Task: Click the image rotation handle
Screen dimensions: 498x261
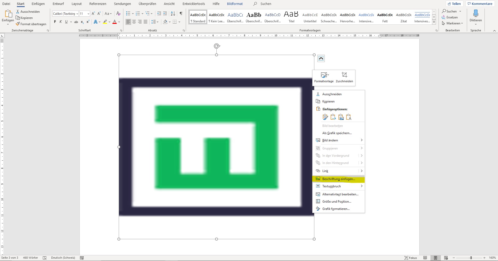Action: tap(217, 46)
